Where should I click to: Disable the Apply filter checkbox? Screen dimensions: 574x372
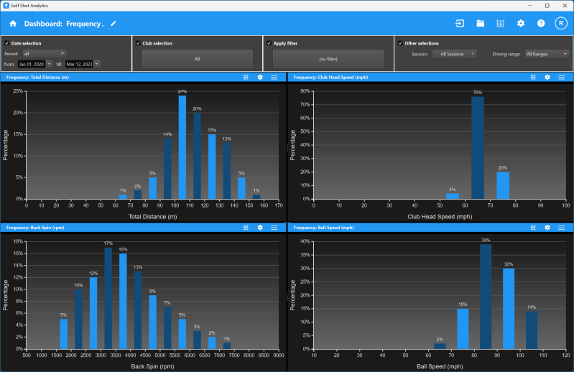coord(269,43)
